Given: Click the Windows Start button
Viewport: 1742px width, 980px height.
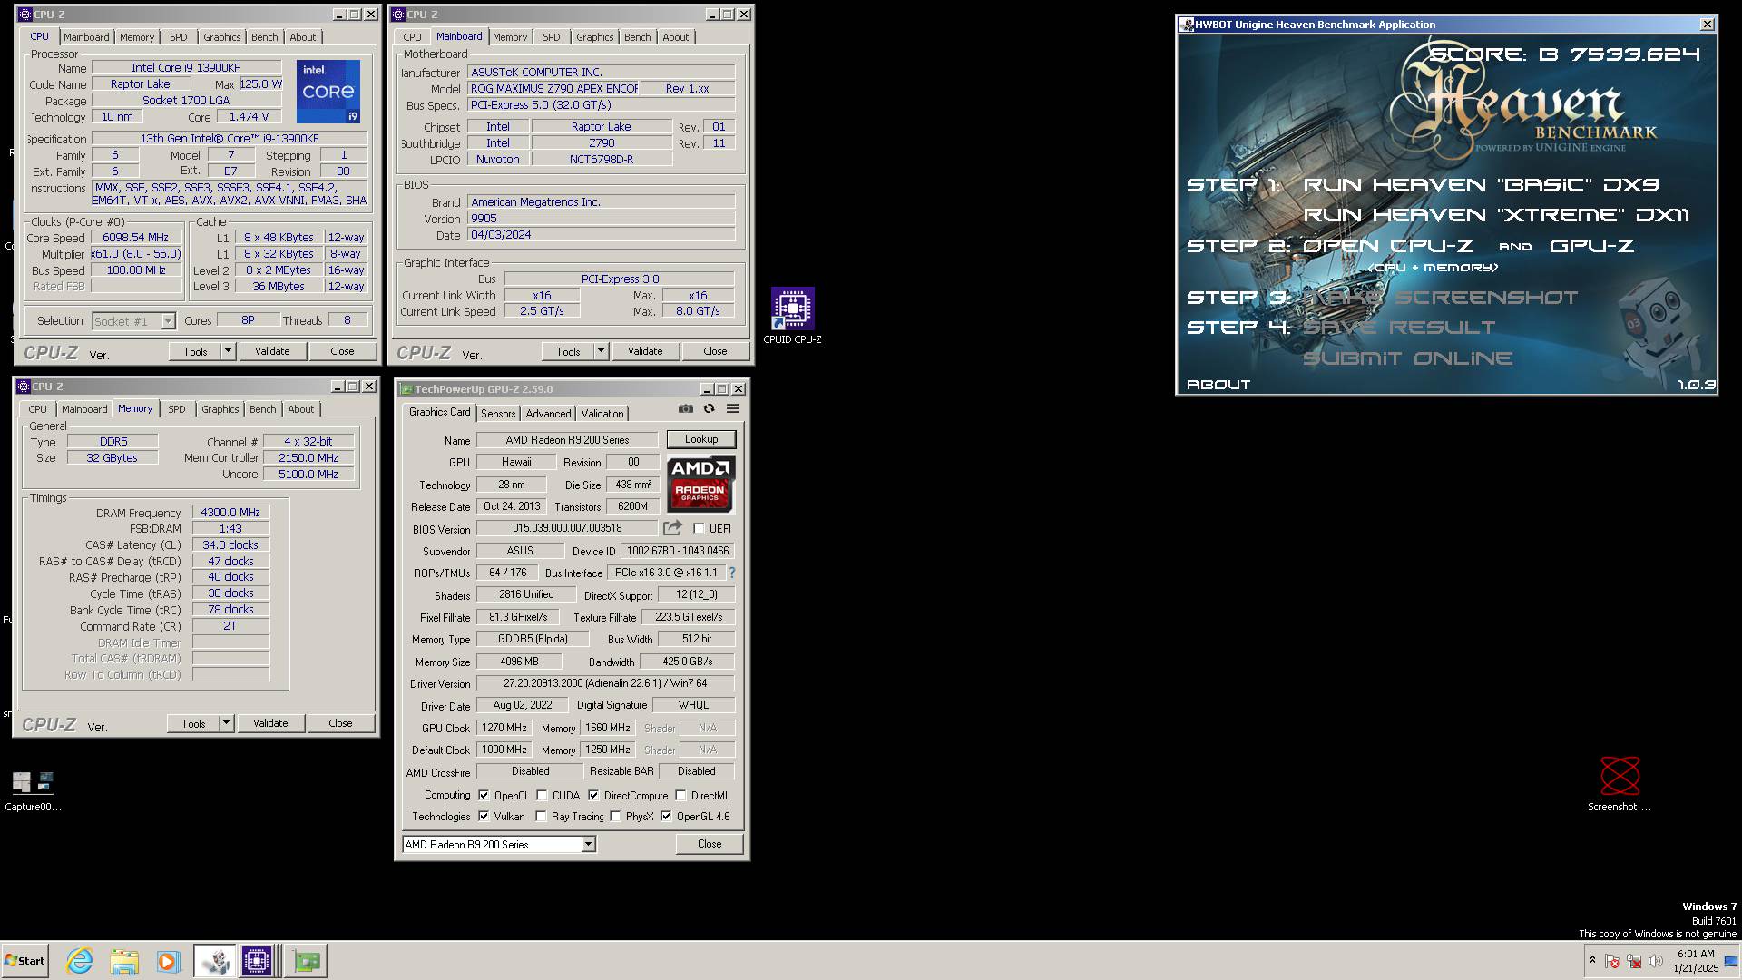Looking at the screenshot, I should pos(24,961).
